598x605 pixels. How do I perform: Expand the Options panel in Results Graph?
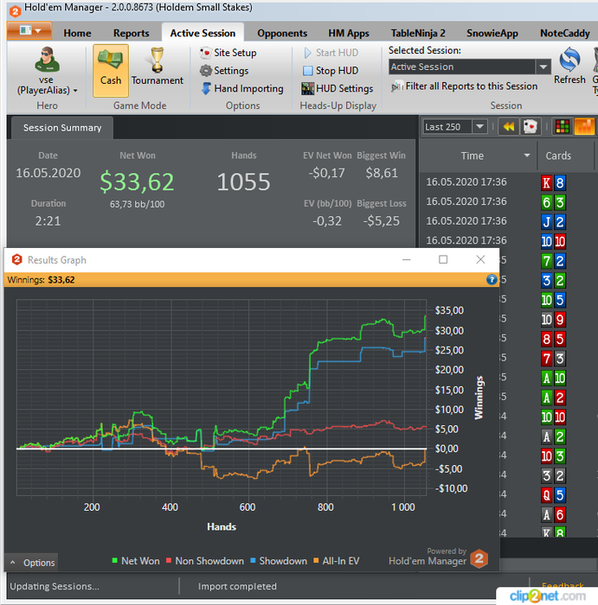32,563
